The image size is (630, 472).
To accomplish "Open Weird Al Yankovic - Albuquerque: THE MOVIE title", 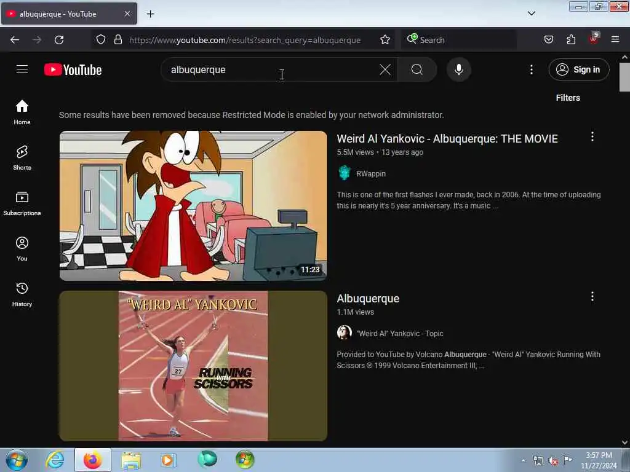I will 447,138.
